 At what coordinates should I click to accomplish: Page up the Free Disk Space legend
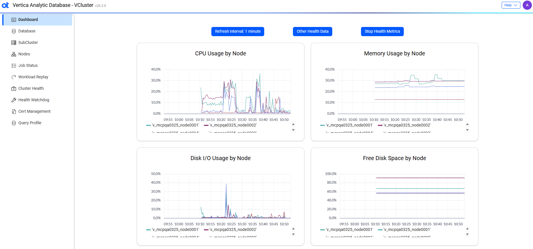(x=467, y=229)
